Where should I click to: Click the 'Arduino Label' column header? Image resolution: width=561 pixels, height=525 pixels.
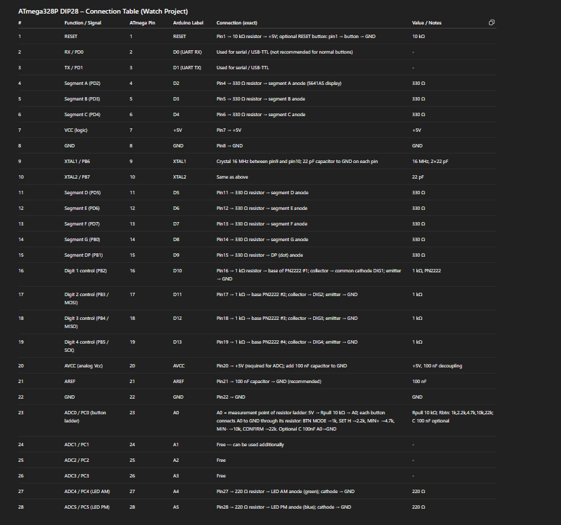coord(188,23)
